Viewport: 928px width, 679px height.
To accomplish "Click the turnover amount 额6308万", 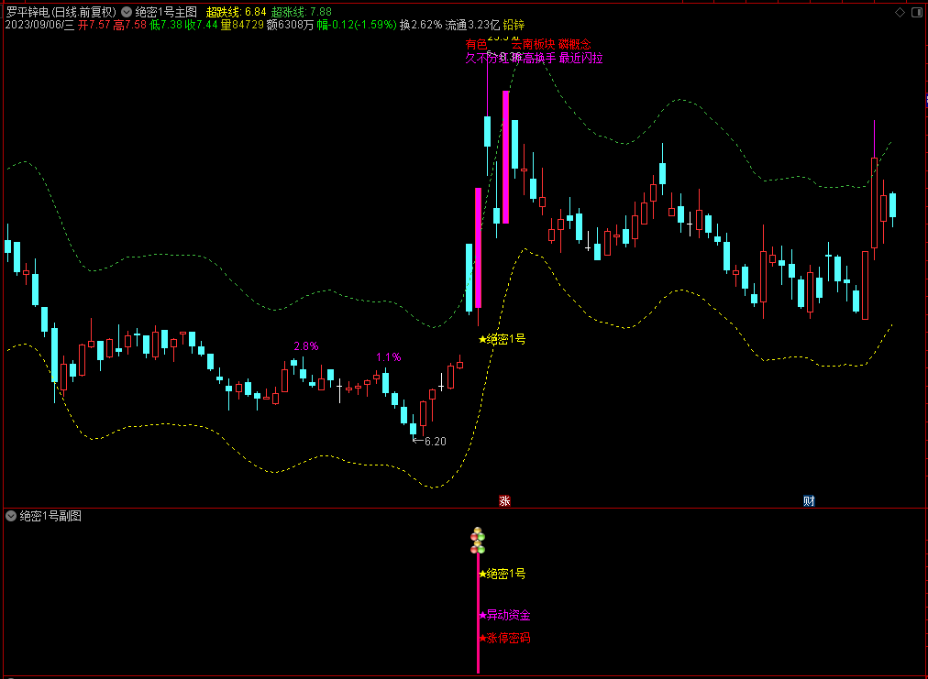I will pos(290,26).
